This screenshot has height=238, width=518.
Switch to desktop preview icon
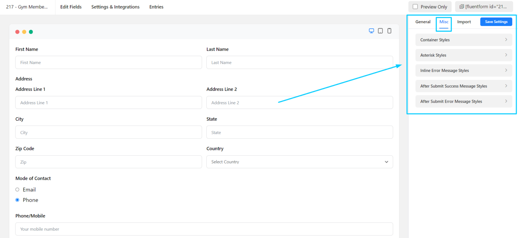pyautogui.click(x=371, y=31)
